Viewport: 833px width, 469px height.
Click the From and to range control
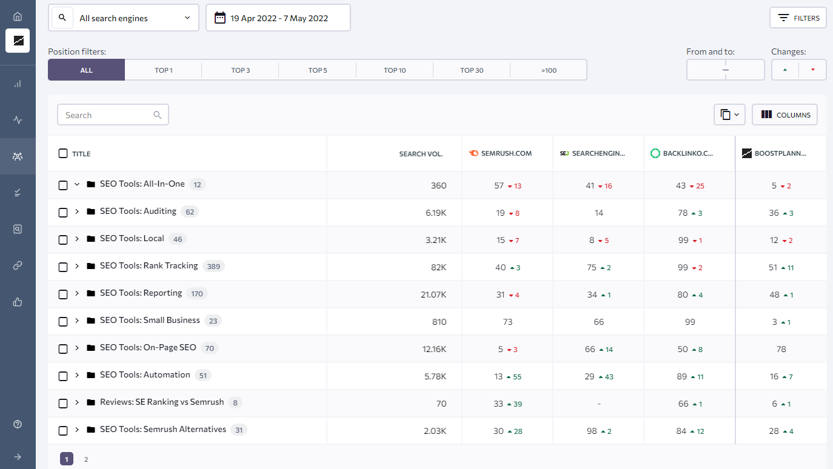(x=725, y=70)
